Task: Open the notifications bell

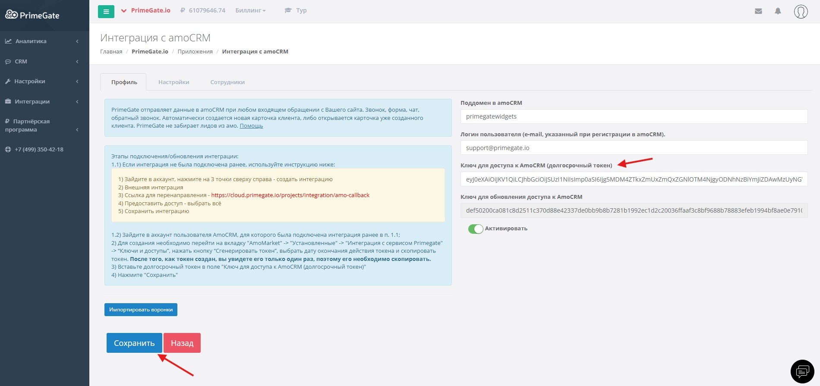Action: pyautogui.click(x=778, y=11)
